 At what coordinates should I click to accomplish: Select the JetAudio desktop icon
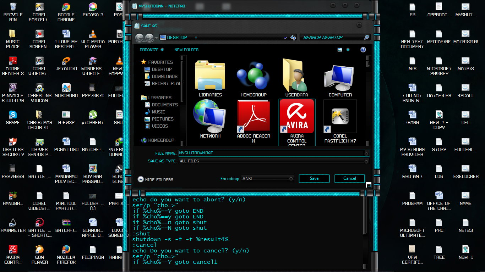click(66, 63)
